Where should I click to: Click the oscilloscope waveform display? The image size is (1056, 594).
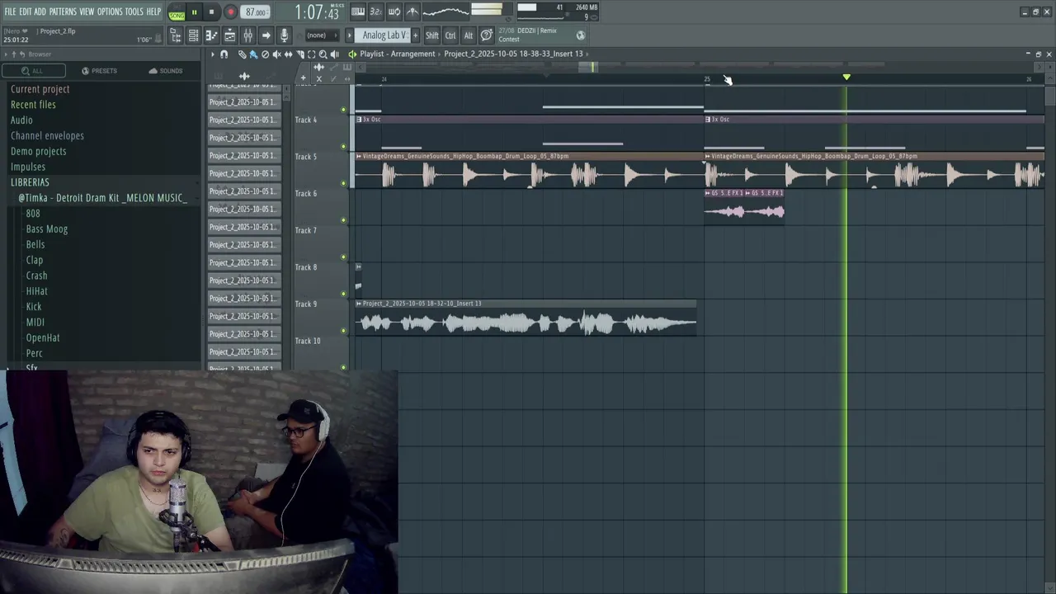[445, 11]
